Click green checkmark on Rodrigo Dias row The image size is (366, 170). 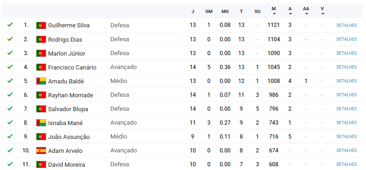pos(10,39)
